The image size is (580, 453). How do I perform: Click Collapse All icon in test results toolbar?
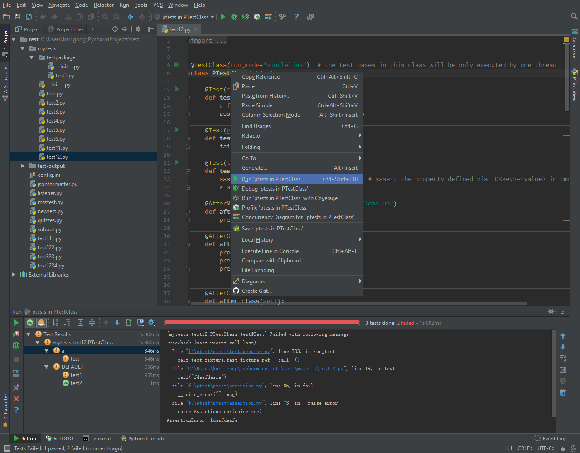pyautogui.click(x=92, y=323)
